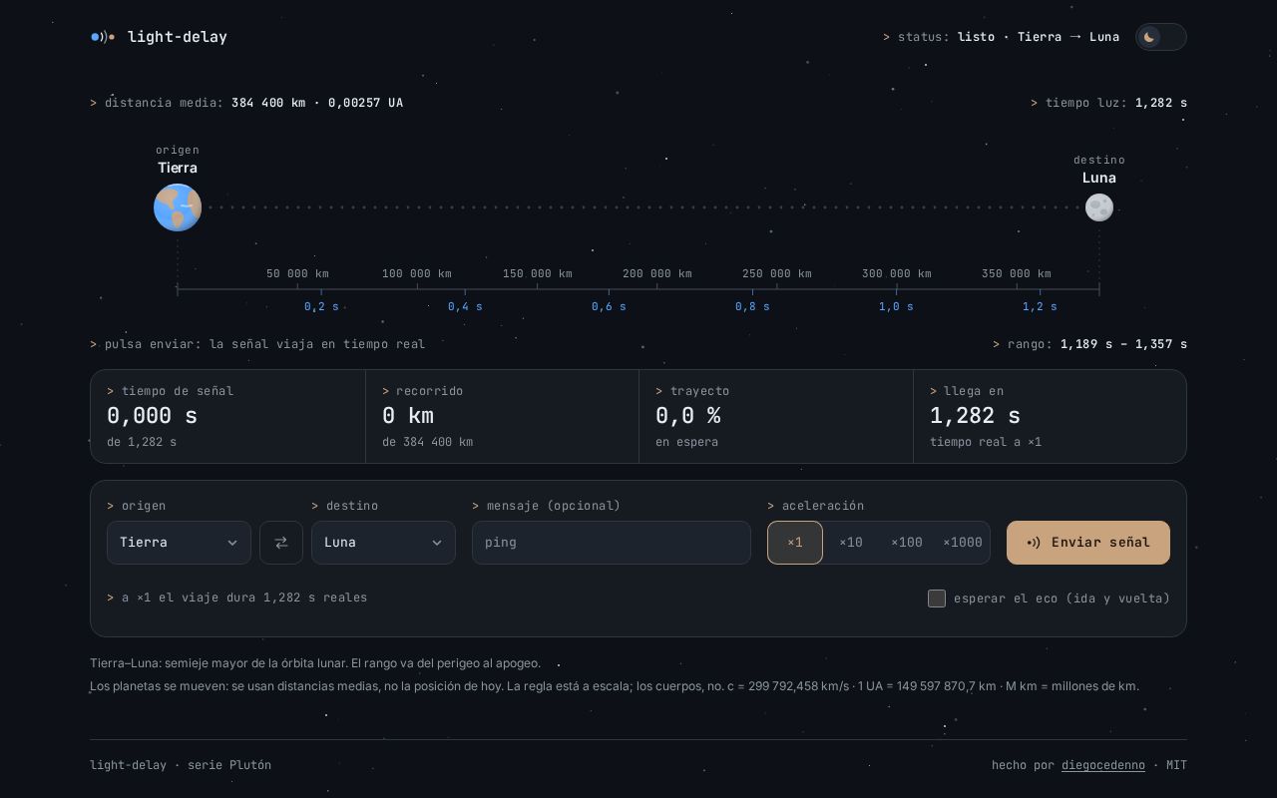This screenshot has height=798, width=1277.
Task: Toggle the dark mode moon switch
Action: point(1160,37)
